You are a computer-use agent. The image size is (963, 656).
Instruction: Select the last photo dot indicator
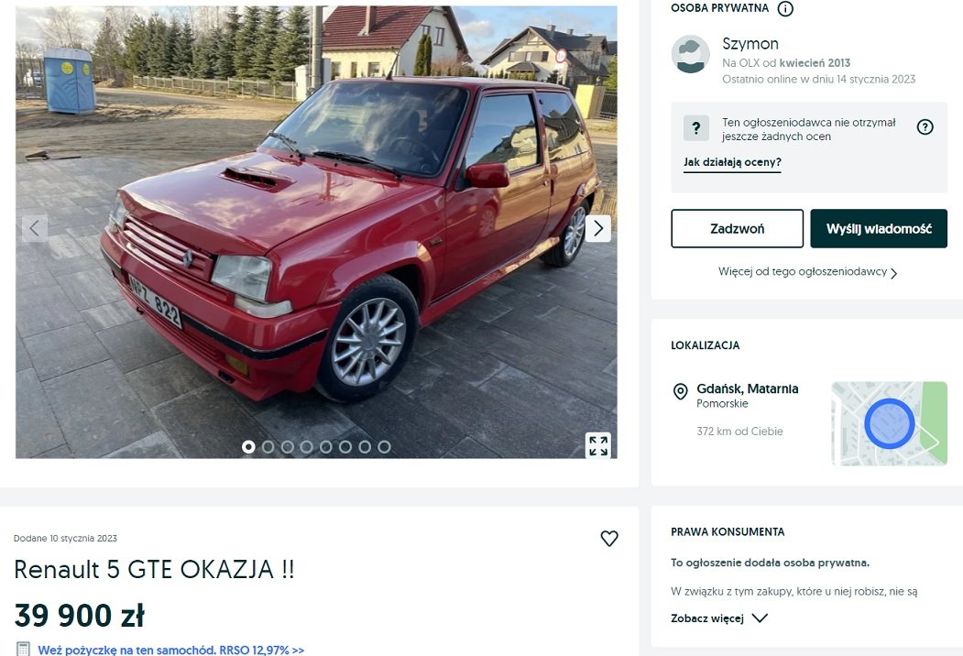pos(384,447)
